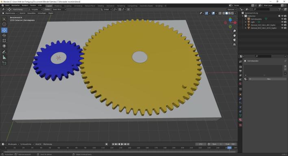Click the viewport zoom magnifier icon
The height and width of the screenshot is (156, 288).
coord(234,31)
